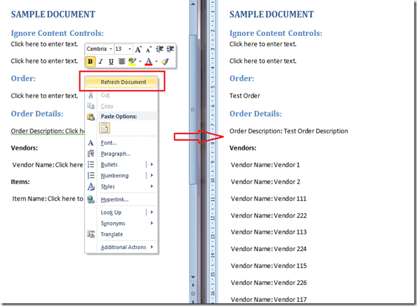Toggle Bold in the mini toolbar
Screen dimensions: 417x306
pyautogui.click(x=90, y=62)
